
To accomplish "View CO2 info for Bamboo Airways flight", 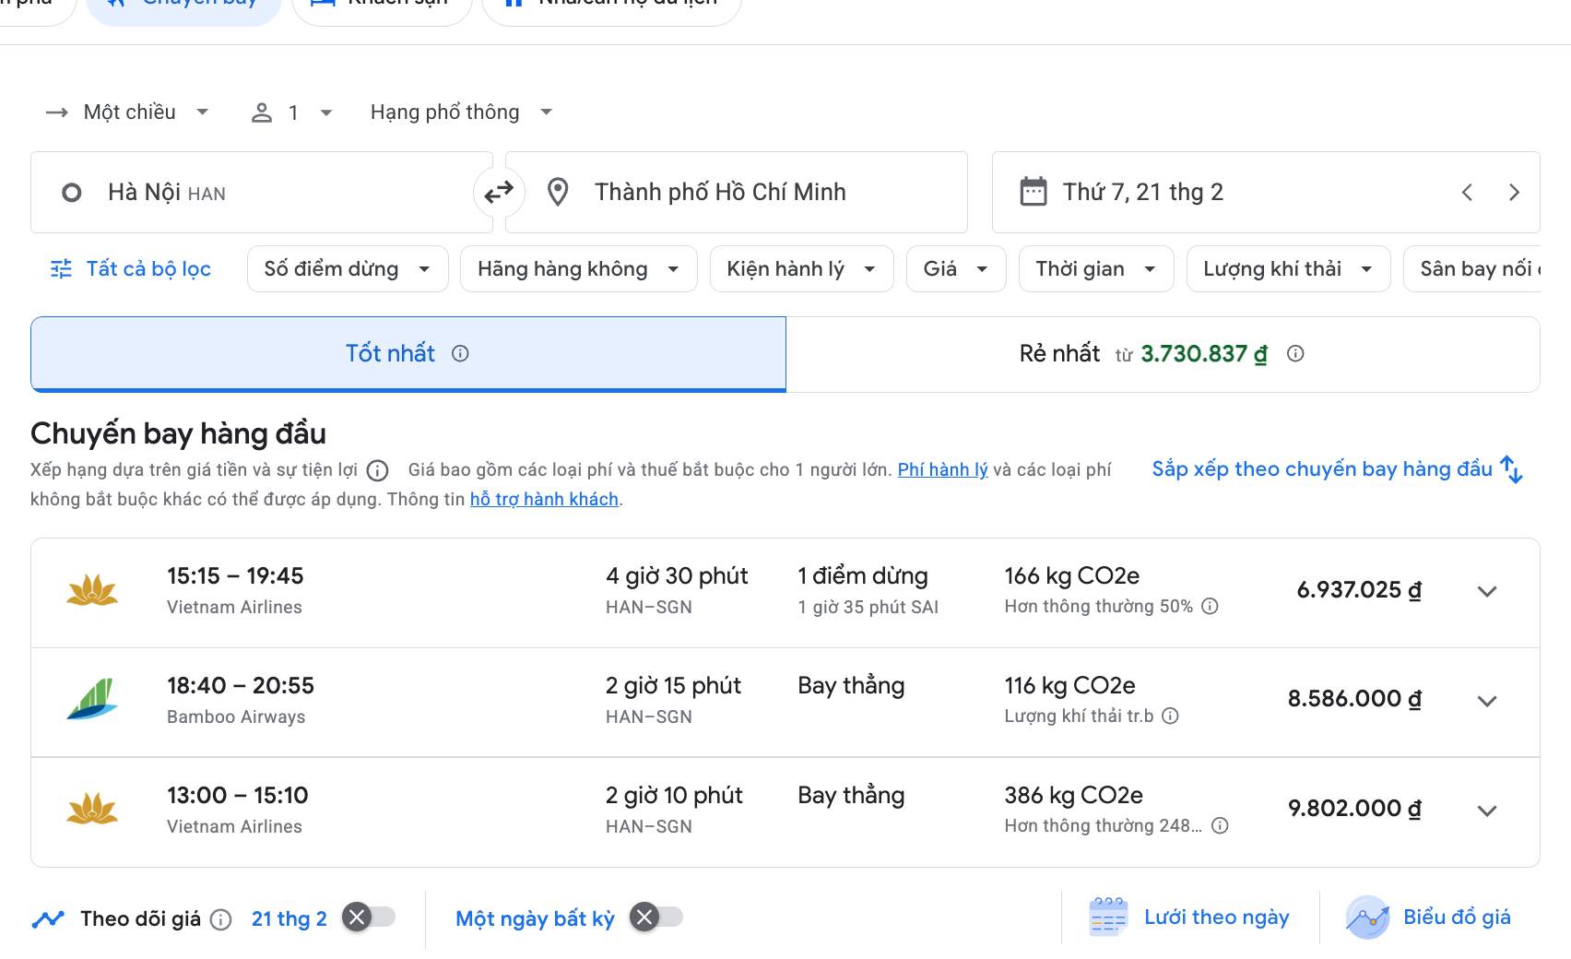I will point(1170,716).
